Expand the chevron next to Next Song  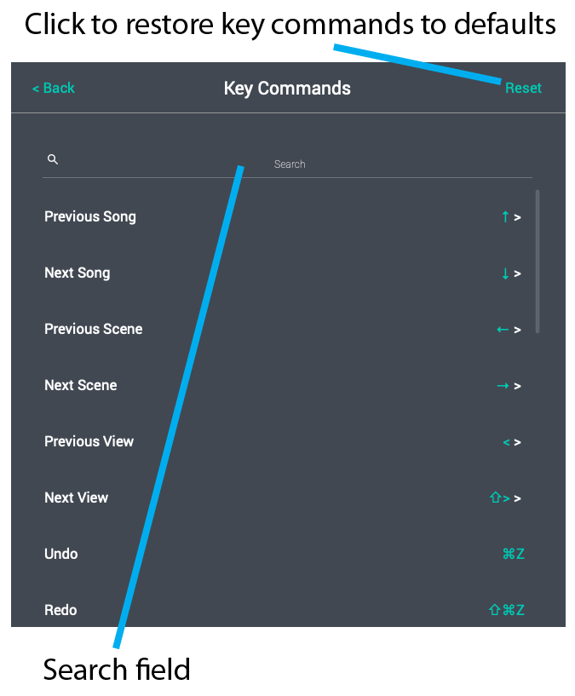coord(519,273)
